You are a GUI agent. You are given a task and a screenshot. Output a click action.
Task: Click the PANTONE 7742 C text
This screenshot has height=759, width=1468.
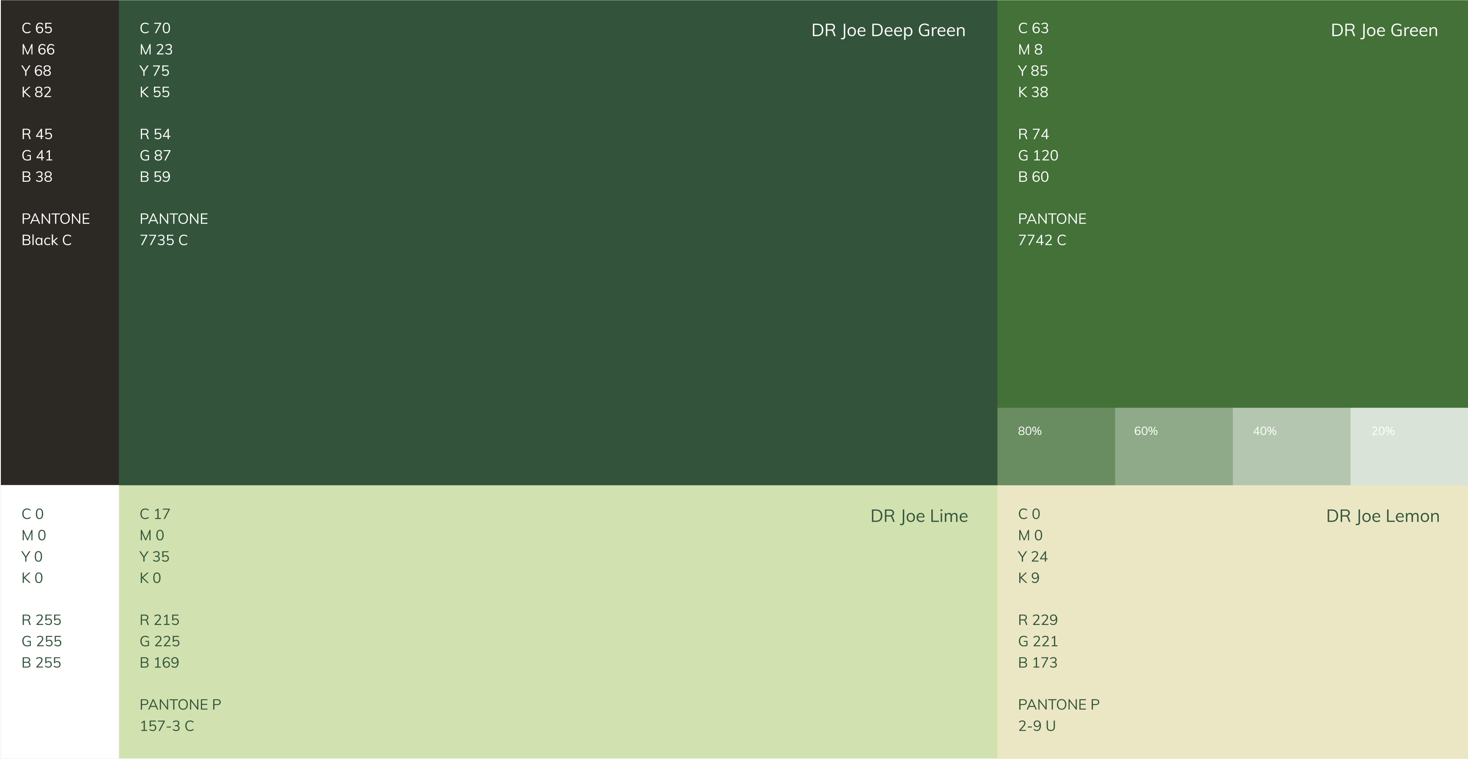tap(1051, 230)
